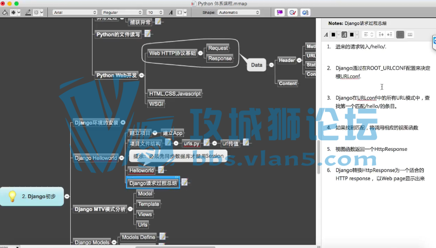Open the Shape Automatic dropdown

[239, 13]
